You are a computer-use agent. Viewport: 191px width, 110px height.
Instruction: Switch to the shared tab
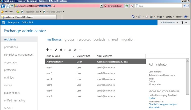point(113,39)
